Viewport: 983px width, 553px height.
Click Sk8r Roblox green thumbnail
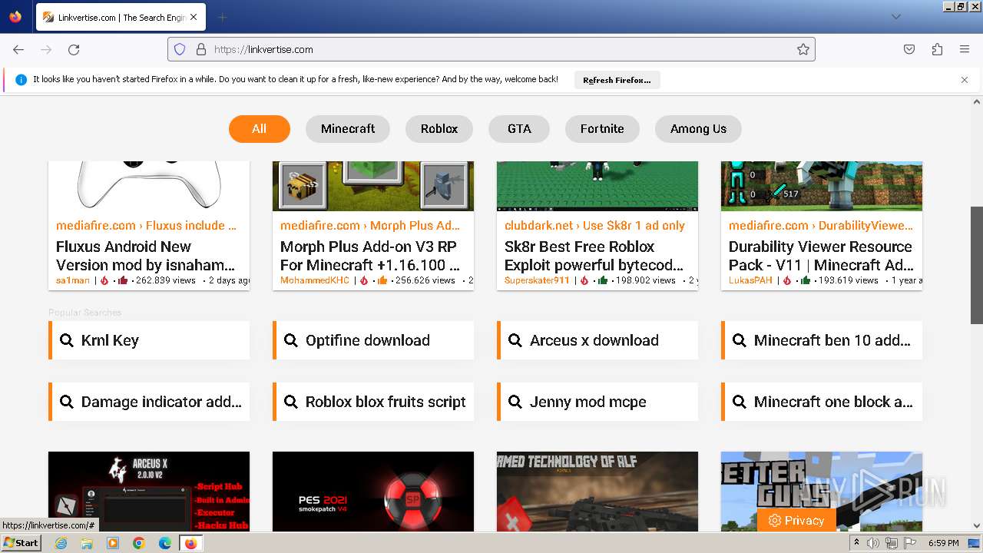coord(597,186)
